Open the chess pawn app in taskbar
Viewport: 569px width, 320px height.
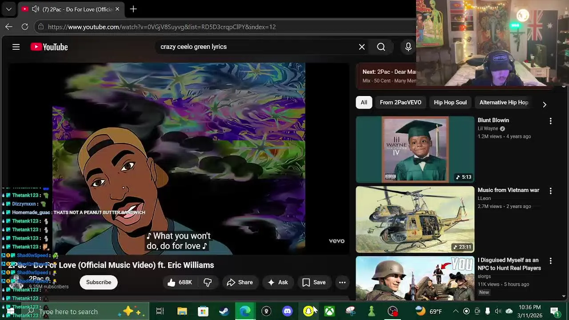(372, 311)
